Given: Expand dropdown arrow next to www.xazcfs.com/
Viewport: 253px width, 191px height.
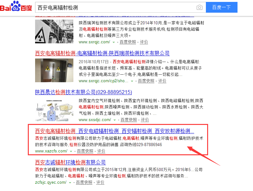Looking at the screenshot, I should point(71,151).
